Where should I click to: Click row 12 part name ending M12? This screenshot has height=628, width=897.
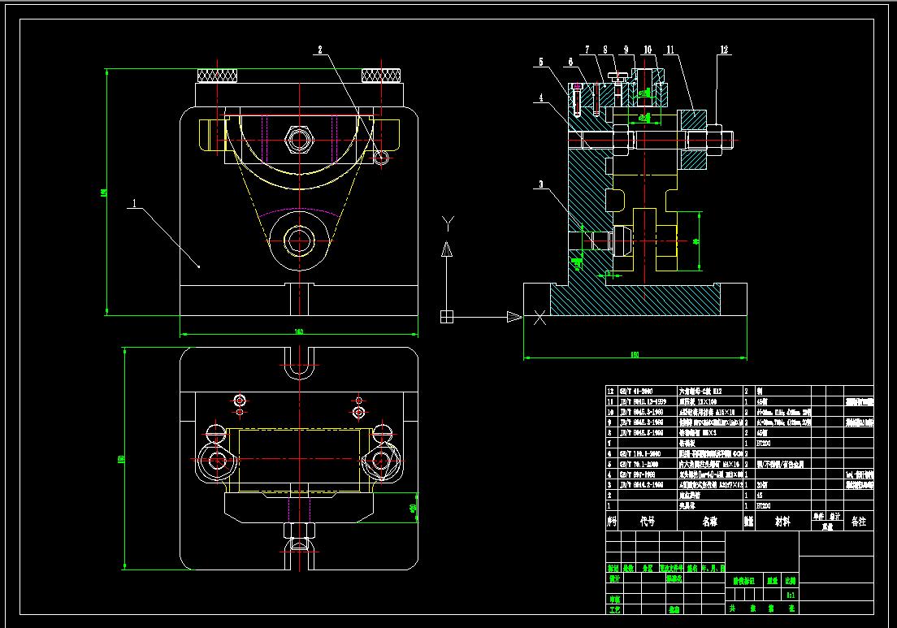click(x=700, y=392)
